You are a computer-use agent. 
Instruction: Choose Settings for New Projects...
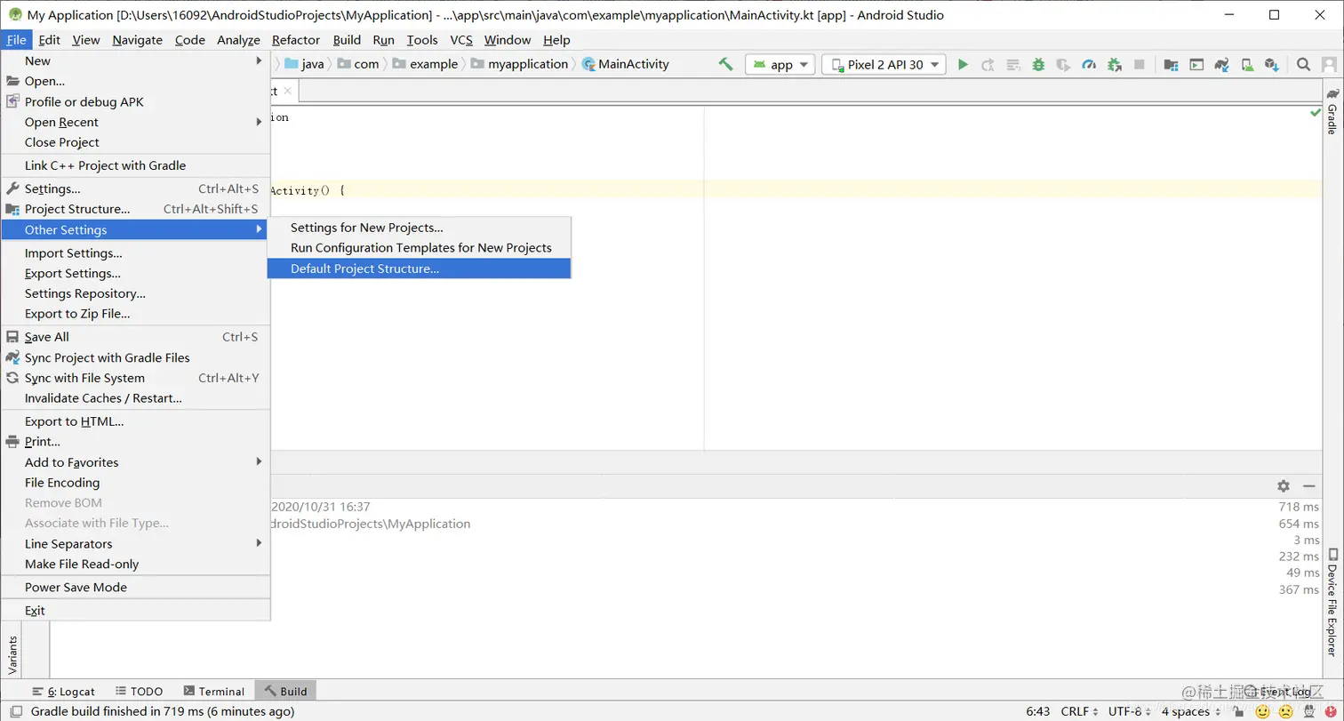point(419,228)
